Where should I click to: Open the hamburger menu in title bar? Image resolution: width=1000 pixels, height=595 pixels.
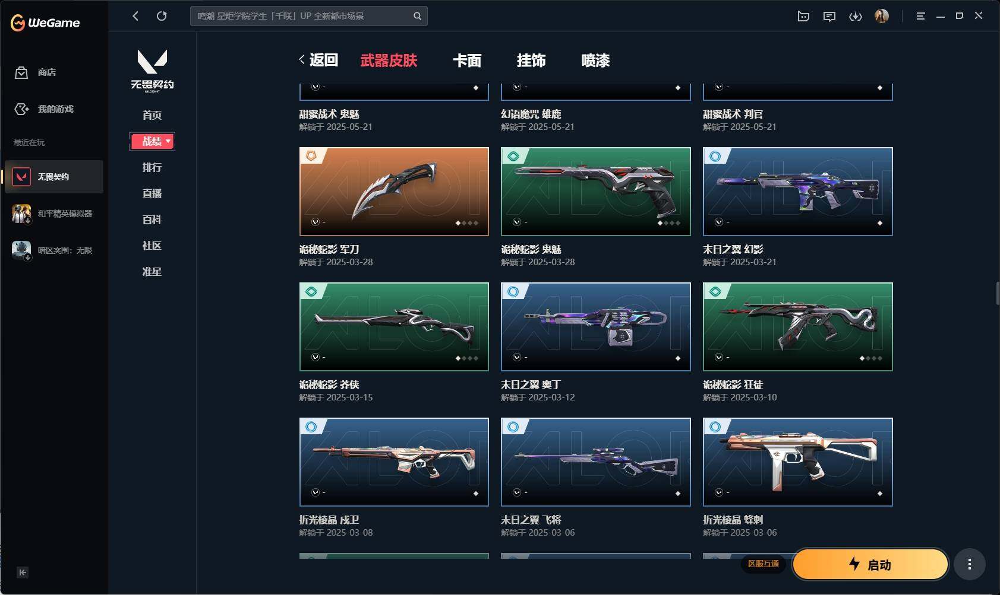point(920,16)
